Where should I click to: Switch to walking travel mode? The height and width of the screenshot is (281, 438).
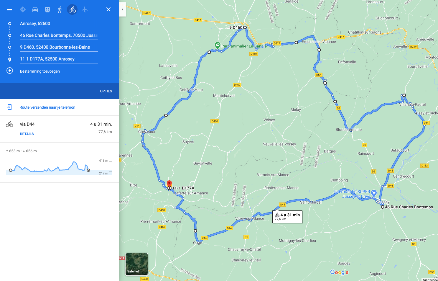click(x=60, y=9)
